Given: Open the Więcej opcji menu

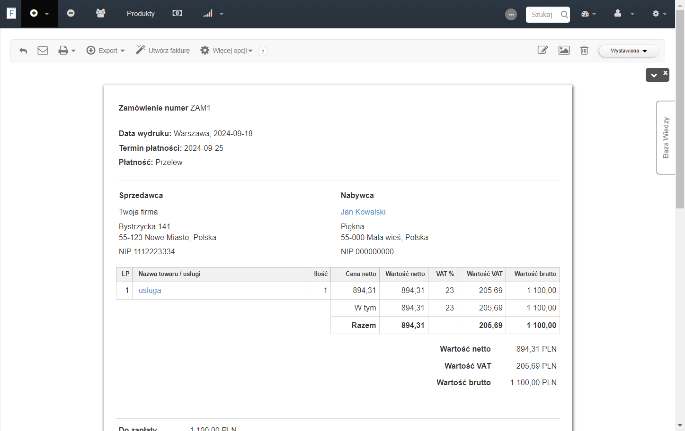Looking at the screenshot, I should [x=226, y=51].
